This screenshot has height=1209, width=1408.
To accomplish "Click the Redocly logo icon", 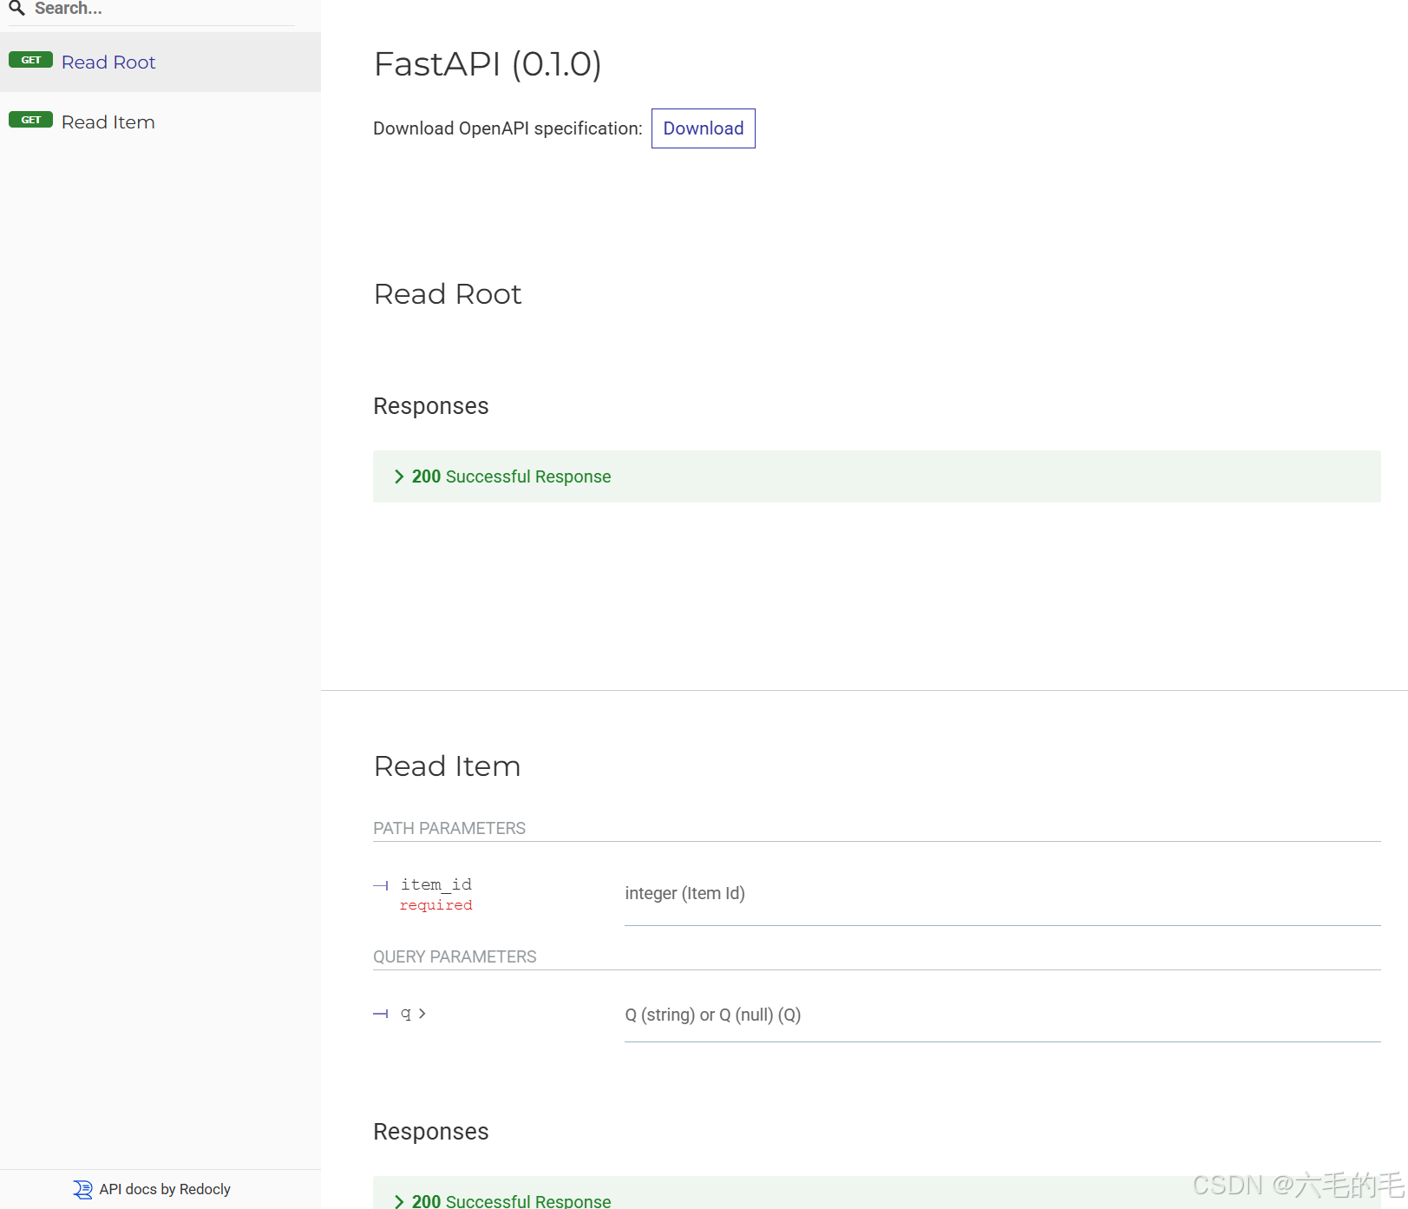I will click(x=82, y=1189).
